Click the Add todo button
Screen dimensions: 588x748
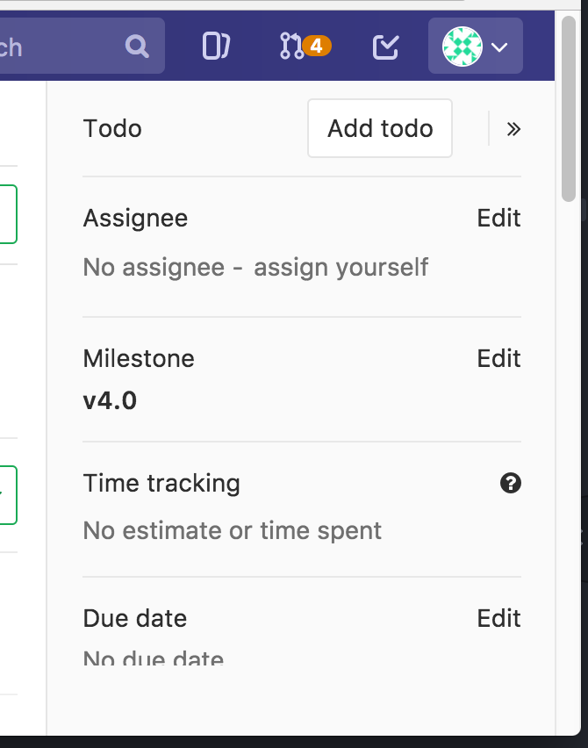(x=380, y=128)
